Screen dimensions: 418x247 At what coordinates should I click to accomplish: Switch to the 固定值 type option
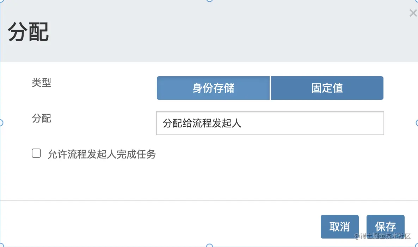point(327,88)
